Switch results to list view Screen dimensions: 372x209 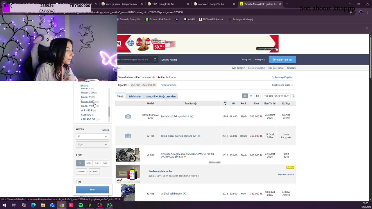click(251, 96)
